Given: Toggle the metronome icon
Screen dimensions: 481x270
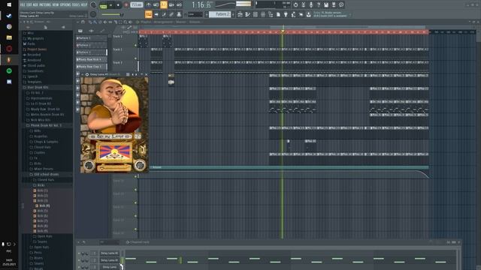Looking at the screenshot, I should pos(149,5).
